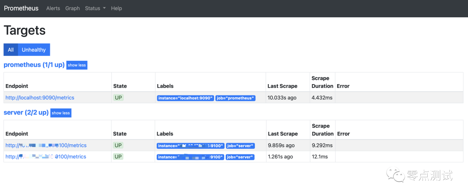Click the 9.292ms scrape duration value
This screenshot has height=196, width=468.
[322, 146]
